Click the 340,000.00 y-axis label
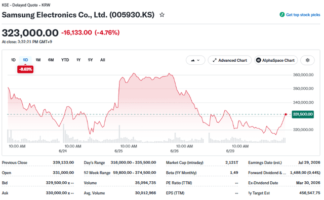 303,102
